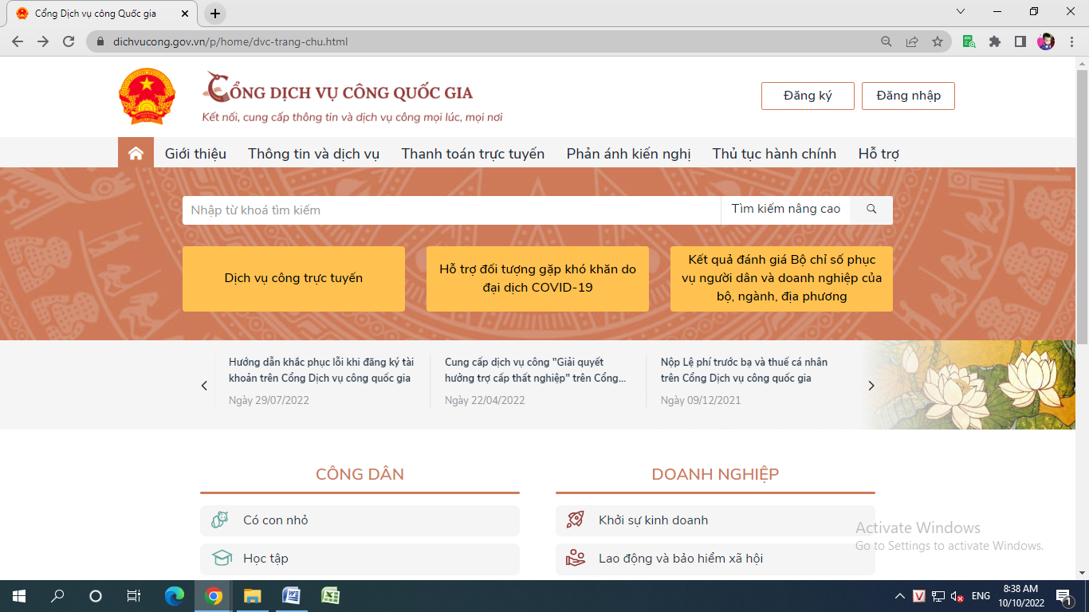Open the Chrome profile avatar
Viewport: 1089px width, 612px height.
tap(1046, 41)
